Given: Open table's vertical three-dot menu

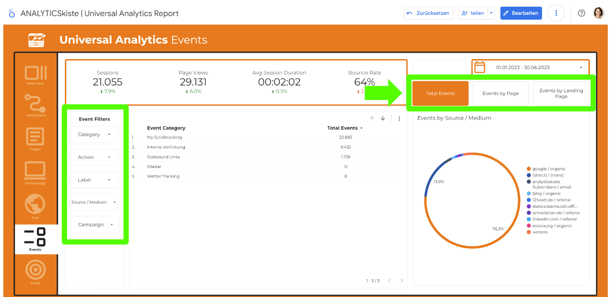Looking at the screenshot, I should click(399, 119).
